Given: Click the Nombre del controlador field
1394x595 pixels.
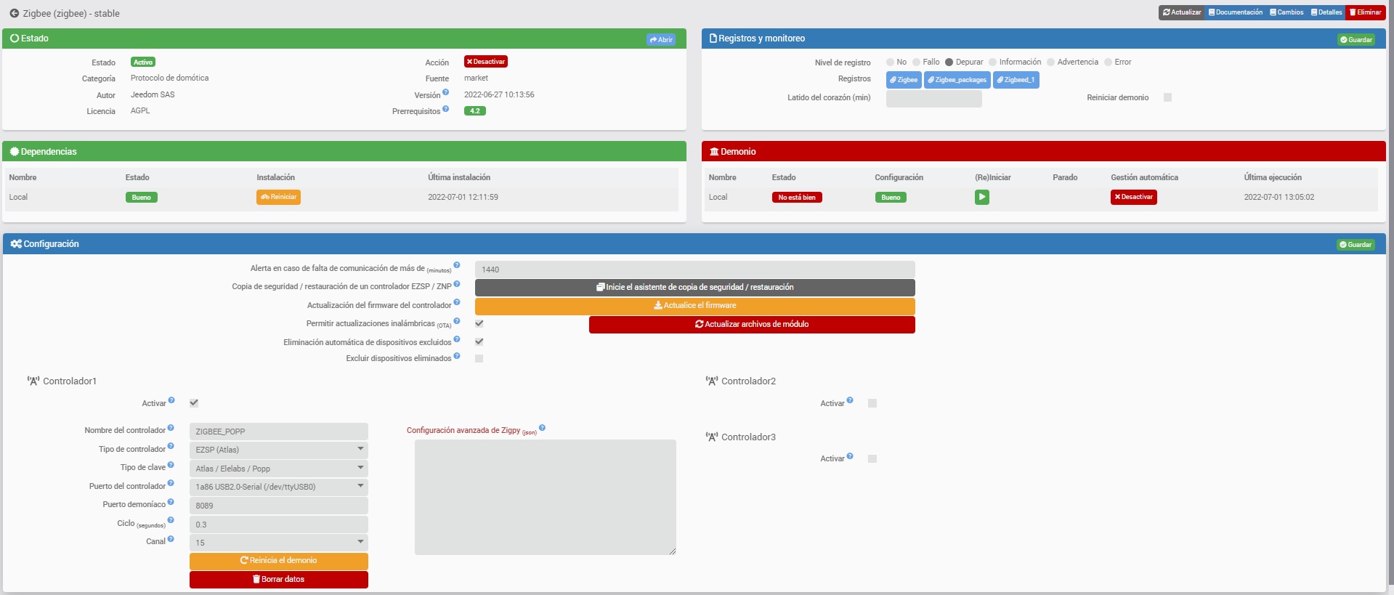Looking at the screenshot, I should [x=279, y=432].
